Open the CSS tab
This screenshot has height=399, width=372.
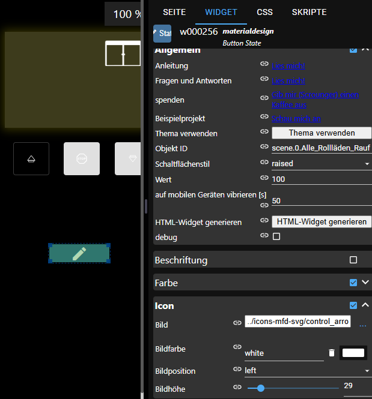point(264,12)
